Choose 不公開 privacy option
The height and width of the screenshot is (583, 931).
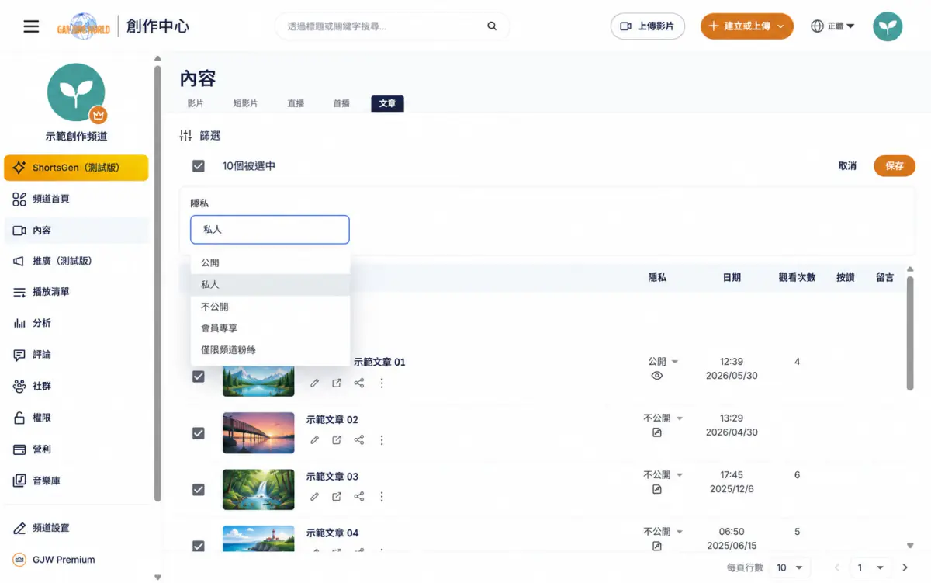coord(270,307)
